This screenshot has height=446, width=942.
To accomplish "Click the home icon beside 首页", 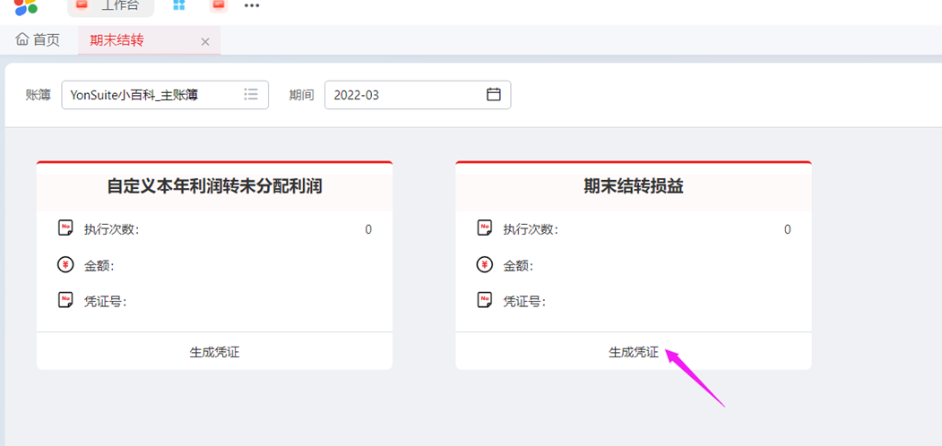I will (x=22, y=39).
